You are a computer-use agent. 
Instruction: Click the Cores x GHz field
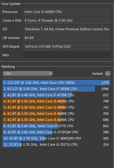67,20
